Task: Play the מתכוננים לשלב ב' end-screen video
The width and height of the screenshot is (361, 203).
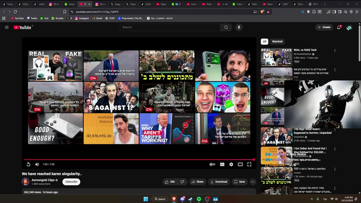Action: coord(167,66)
